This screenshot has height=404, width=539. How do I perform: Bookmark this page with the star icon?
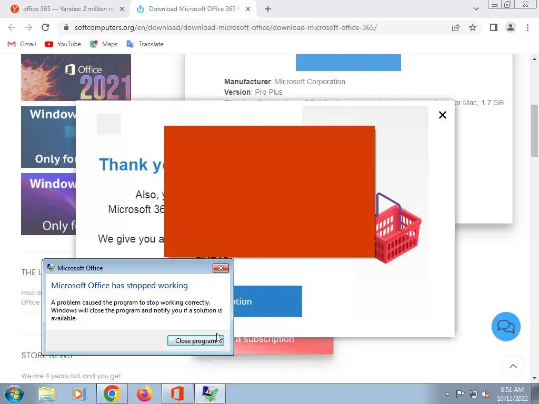pyautogui.click(x=473, y=27)
